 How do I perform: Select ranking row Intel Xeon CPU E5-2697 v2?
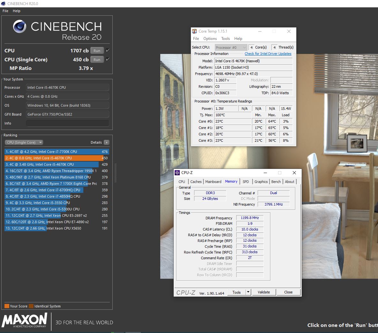(57, 216)
